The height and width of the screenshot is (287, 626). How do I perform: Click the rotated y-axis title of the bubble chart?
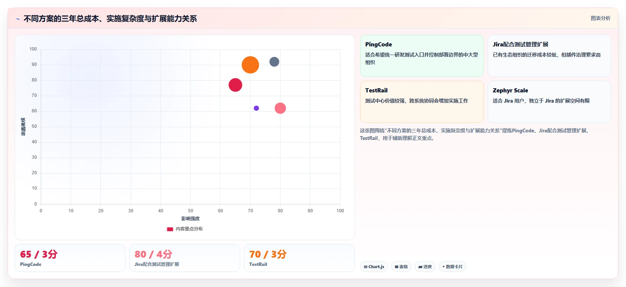pyautogui.click(x=23, y=127)
